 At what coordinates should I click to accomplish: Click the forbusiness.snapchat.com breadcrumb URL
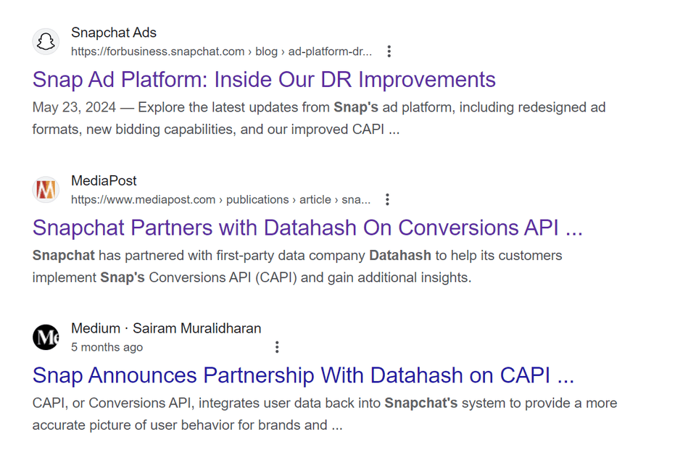pos(222,52)
